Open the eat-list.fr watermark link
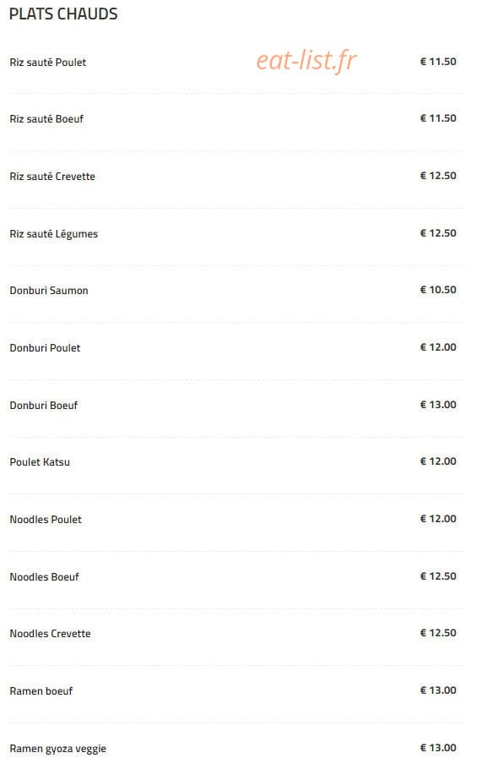This screenshot has width=498, height=780. 306,61
